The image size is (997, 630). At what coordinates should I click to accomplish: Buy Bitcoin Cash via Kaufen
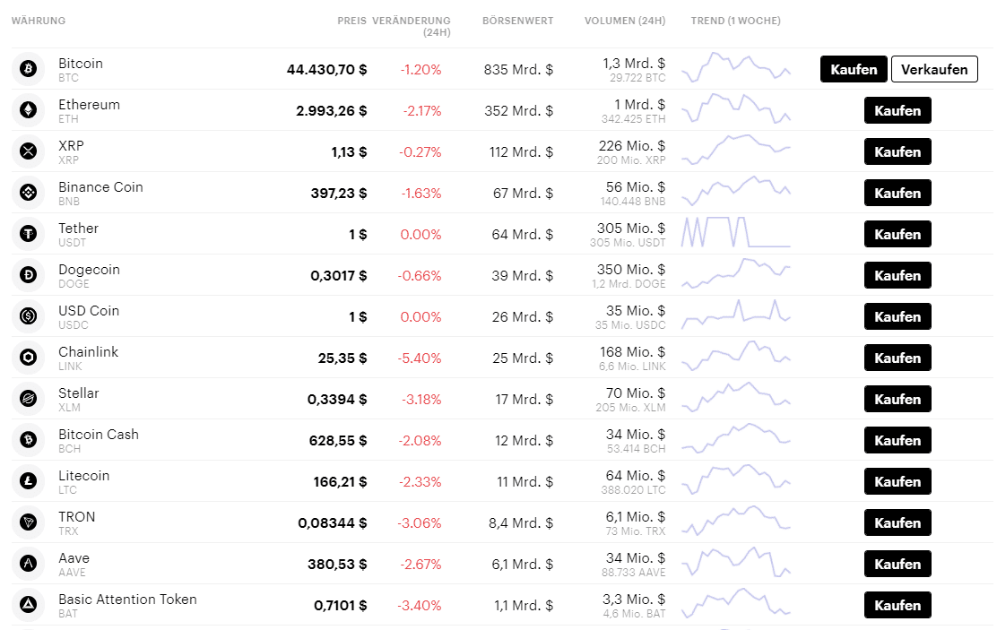point(897,441)
